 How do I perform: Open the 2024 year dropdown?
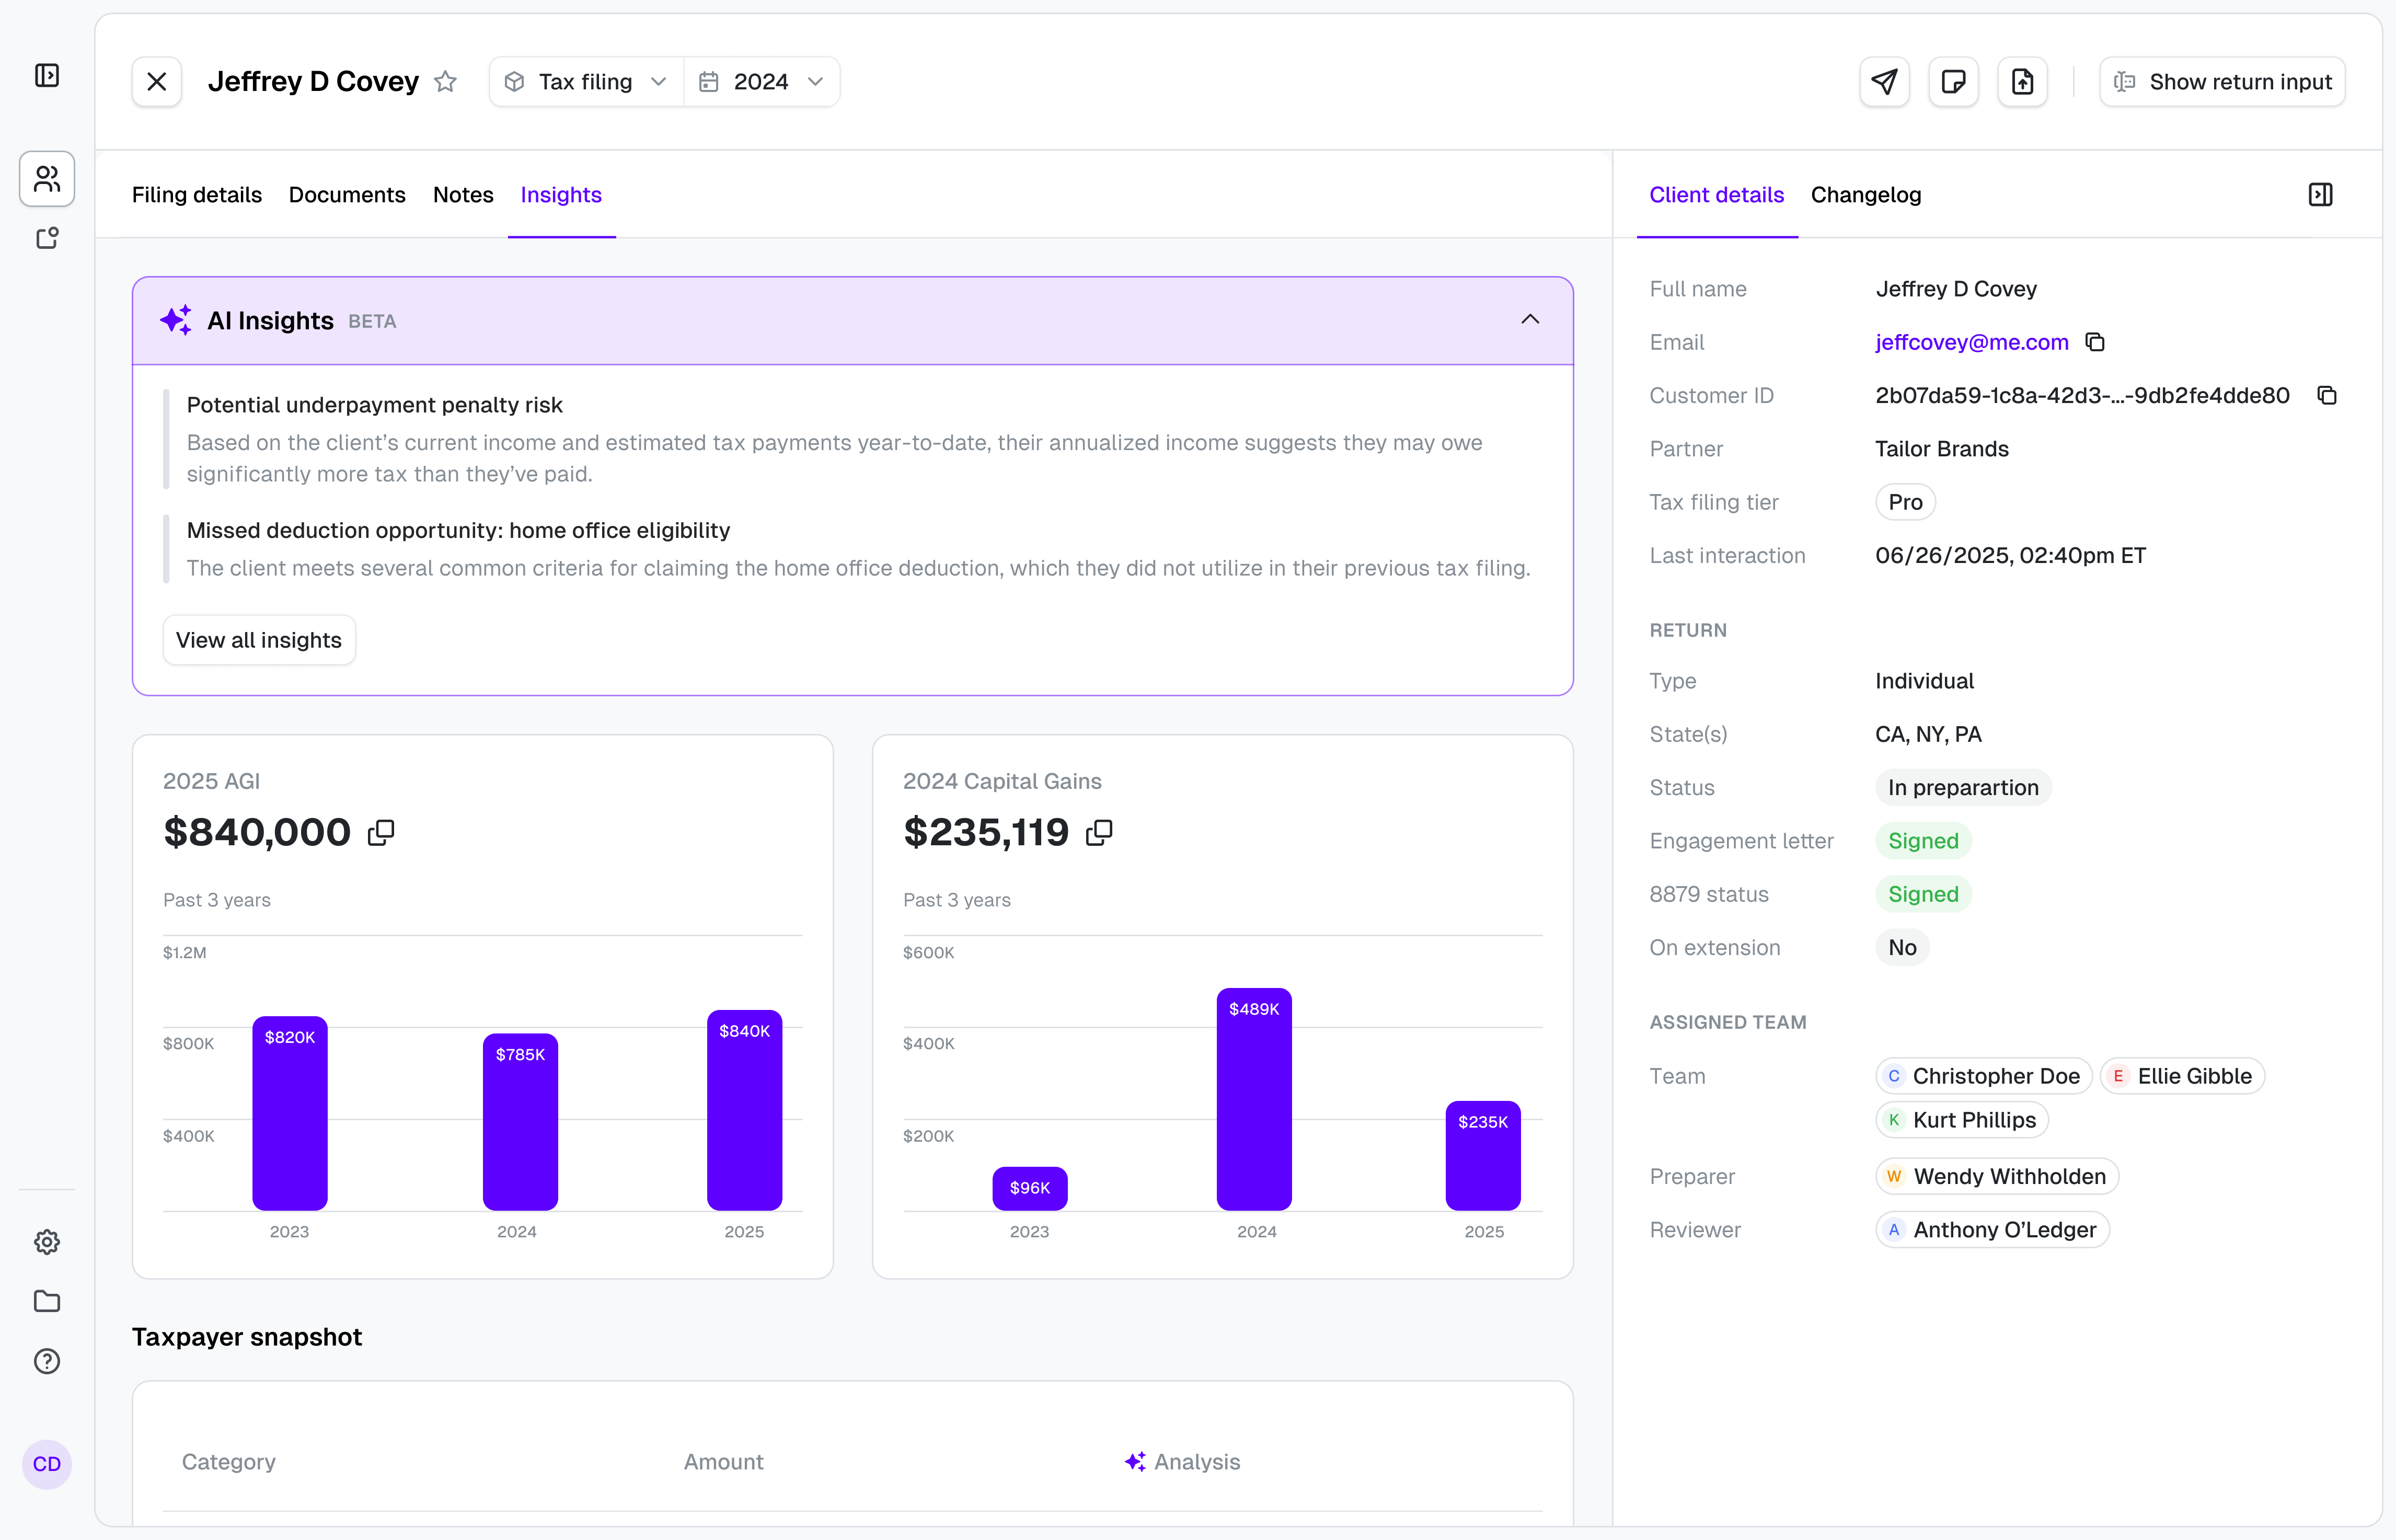(762, 82)
